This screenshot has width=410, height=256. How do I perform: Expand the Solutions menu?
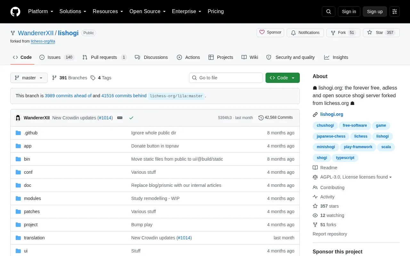coord(73,12)
